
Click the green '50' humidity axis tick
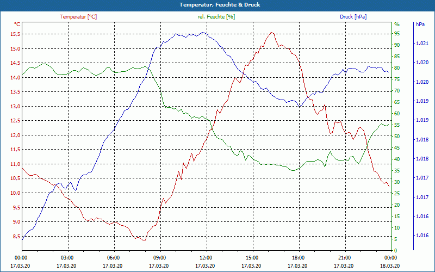[397, 137]
